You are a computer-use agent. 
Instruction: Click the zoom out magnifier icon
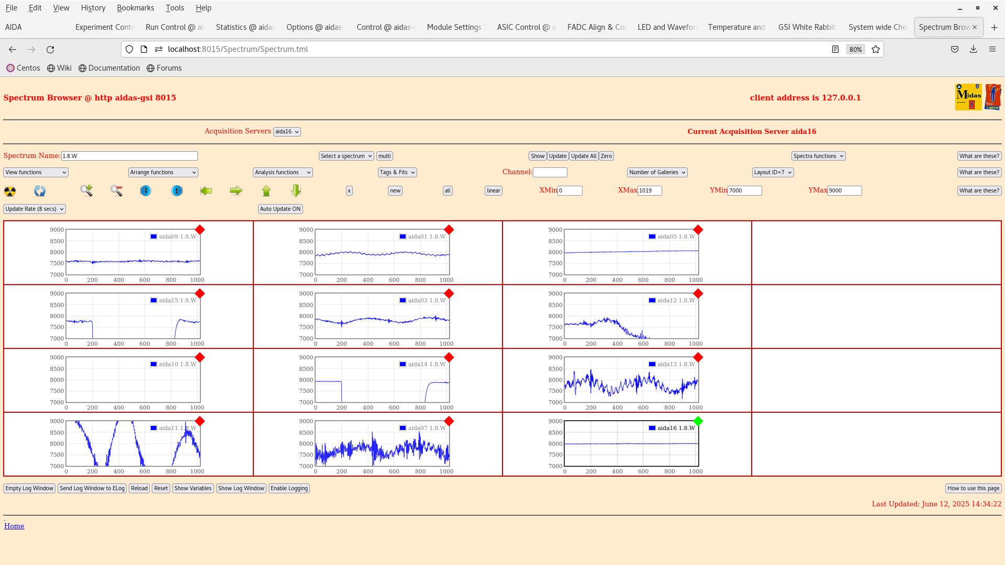coord(116,190)
